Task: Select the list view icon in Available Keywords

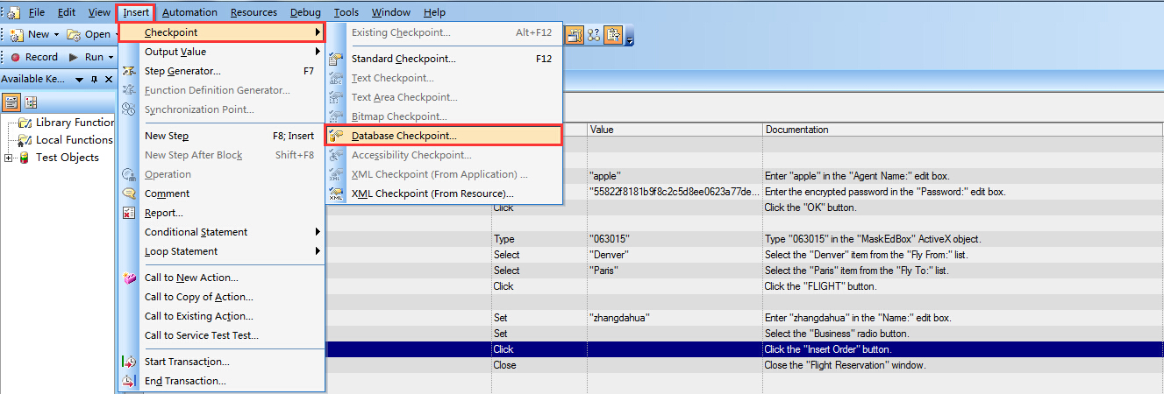Action: [11, 102]
